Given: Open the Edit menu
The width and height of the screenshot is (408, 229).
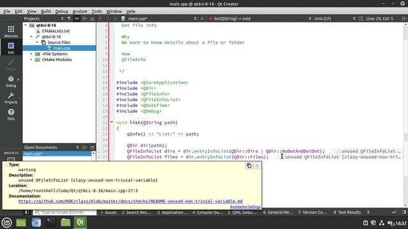Looking at the screenshot, I should click(18, 11).
